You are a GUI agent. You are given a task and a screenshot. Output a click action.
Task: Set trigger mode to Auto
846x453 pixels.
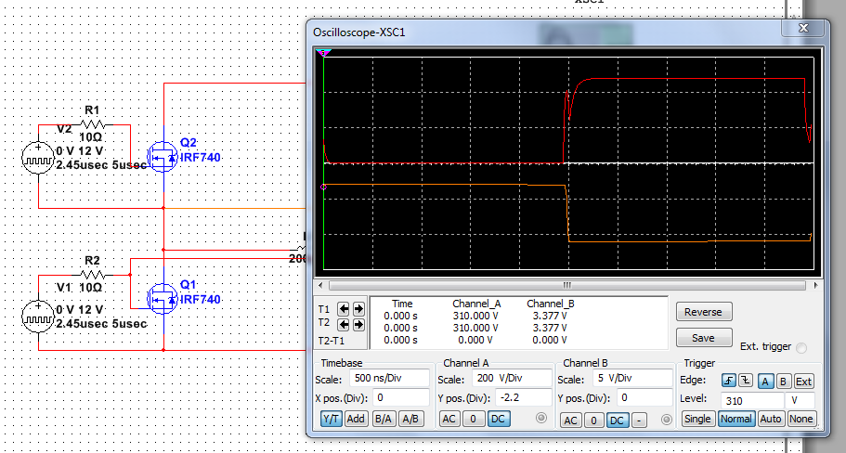771,419
